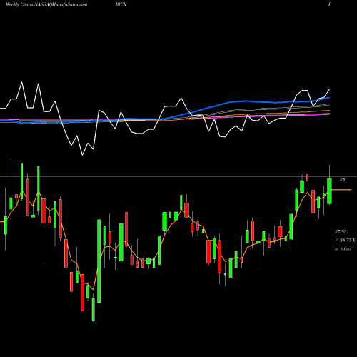Click the thick blue moving average line end
Image resolution: width=357 pixels, height=357 pixels.
pyautogui.click(x=329, y=98)
